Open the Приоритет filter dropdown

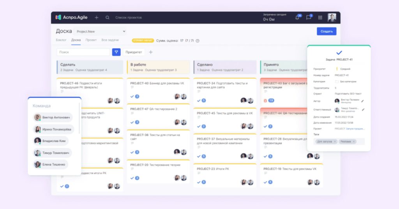click(x=134, y=52)
